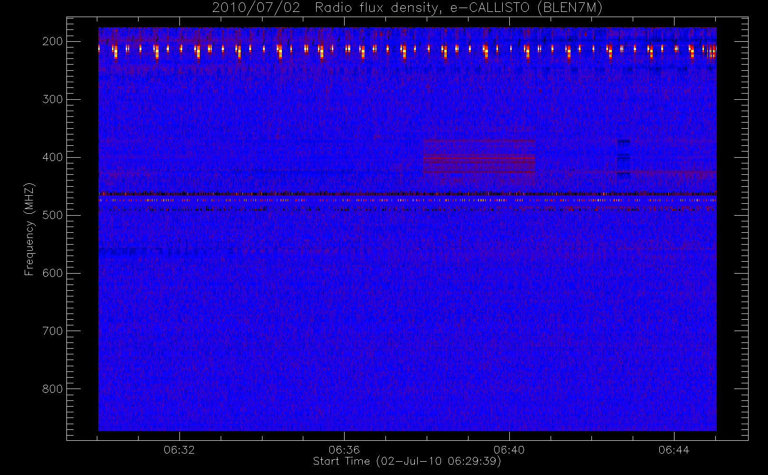Click the Start Time axis label
768x475 pixels.
pos(407,461)
